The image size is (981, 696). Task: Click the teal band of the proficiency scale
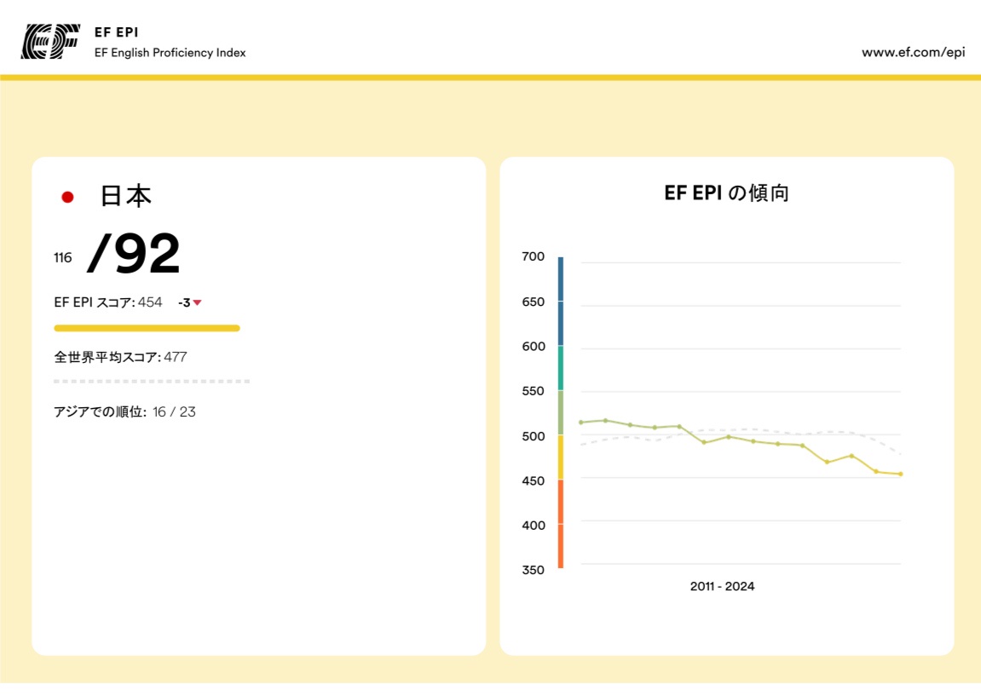[x=561, y=368]
